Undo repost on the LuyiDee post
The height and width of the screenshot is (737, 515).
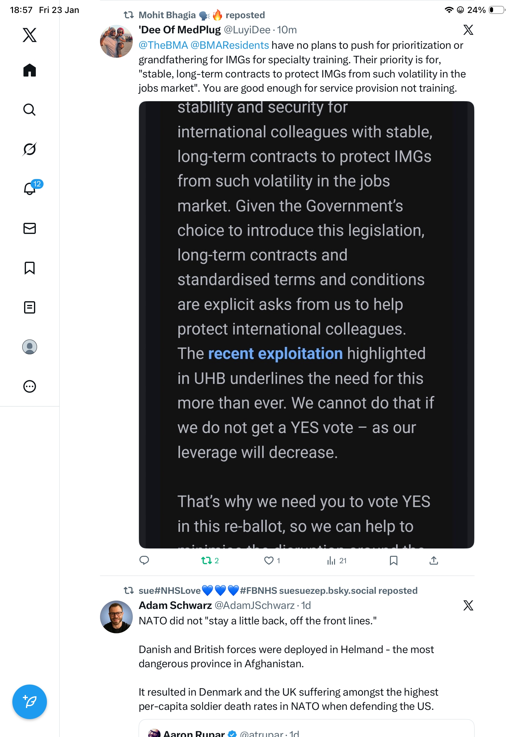click(207, 560)
